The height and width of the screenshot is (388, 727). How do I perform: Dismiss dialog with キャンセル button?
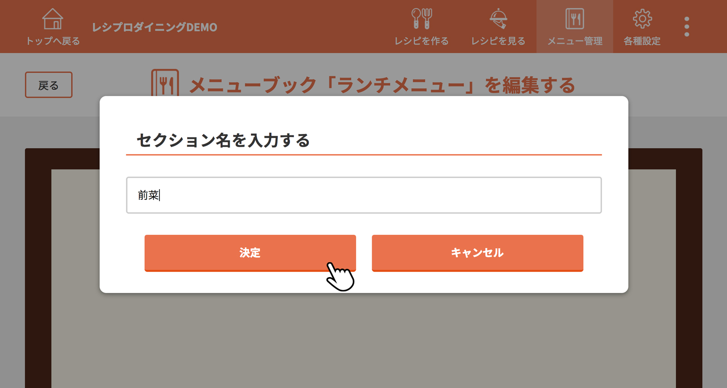pos(478,253)
